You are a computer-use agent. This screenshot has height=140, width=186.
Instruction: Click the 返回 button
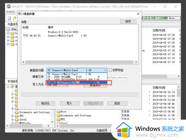click(117, 103)
